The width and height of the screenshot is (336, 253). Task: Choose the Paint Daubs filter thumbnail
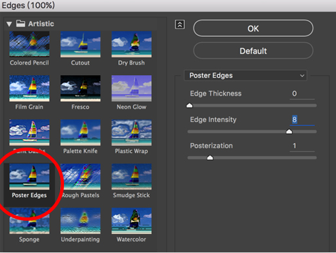tap(29, 132)
